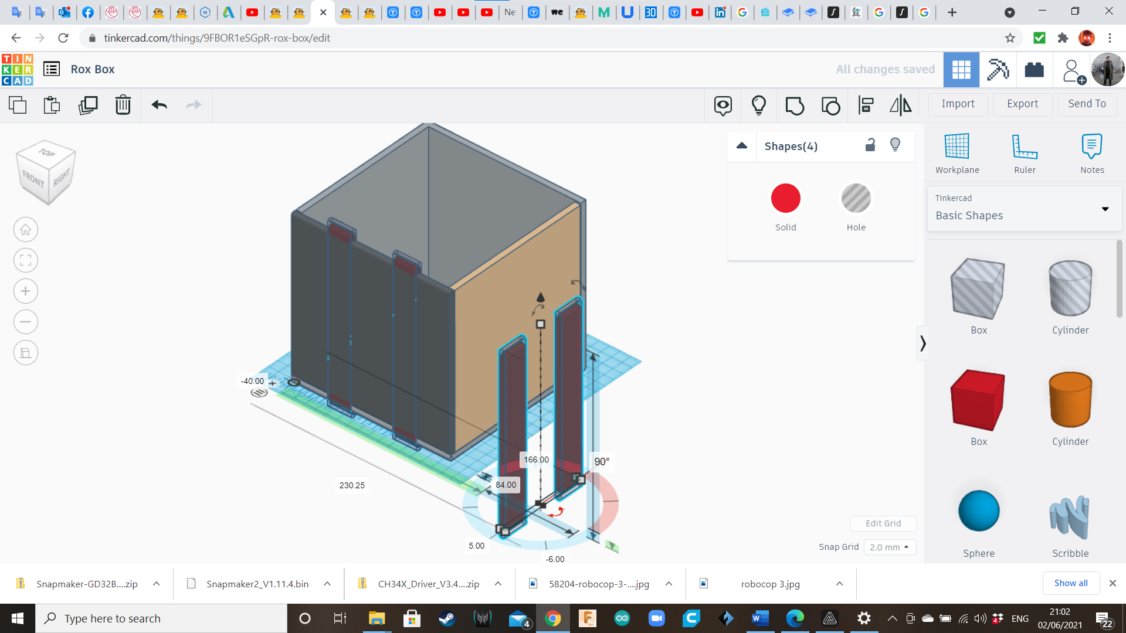Choose the red Solid color swatch
Screen dimensions: 1126x633
click(x=785, y=199)
